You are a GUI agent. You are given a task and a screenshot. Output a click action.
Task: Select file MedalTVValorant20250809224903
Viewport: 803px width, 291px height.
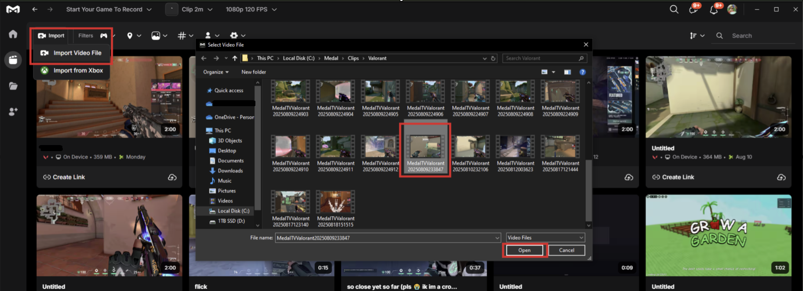click(290, 98)
